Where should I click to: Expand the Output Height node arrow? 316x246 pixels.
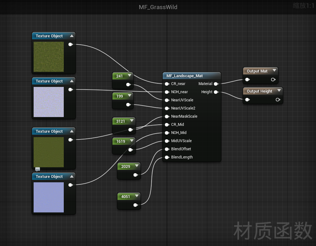pos(278,91)
